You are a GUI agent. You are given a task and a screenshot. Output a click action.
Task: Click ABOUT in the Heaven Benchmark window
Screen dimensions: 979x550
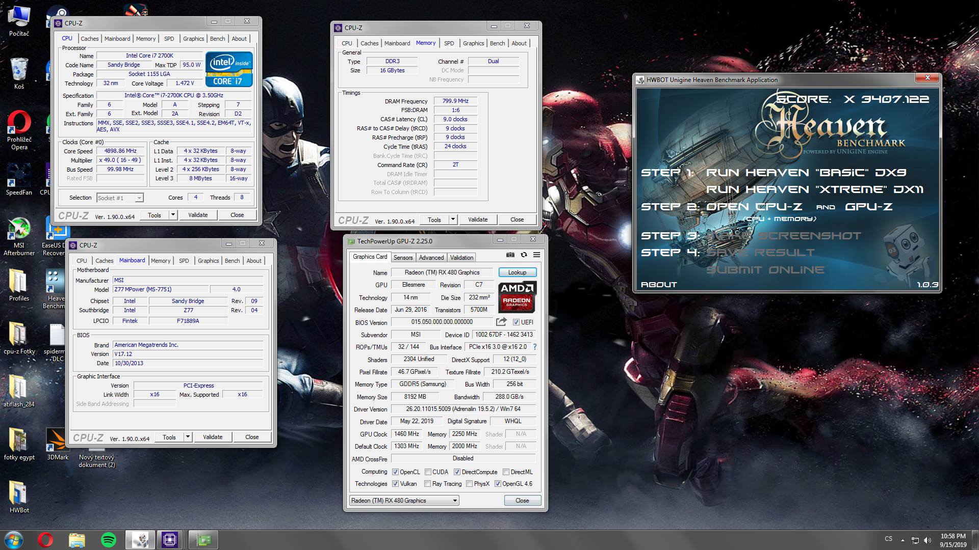pos(659,285)
